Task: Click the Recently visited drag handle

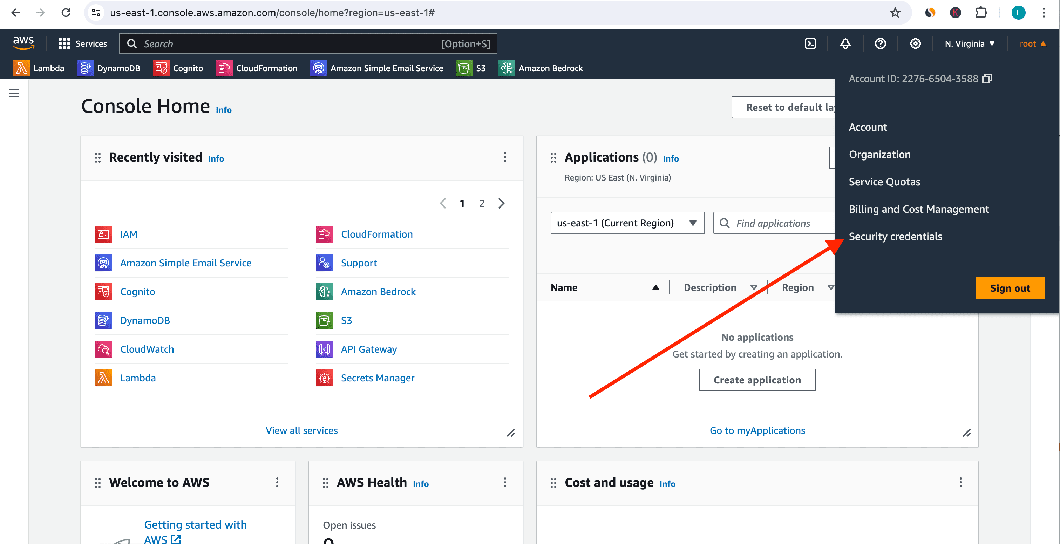Action: (x=98, y=158)
